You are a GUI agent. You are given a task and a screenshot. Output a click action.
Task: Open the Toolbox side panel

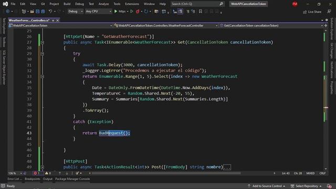click(x=4, y=42)
